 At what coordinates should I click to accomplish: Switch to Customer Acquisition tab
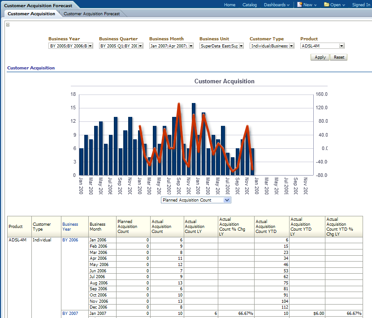(31, 14)
